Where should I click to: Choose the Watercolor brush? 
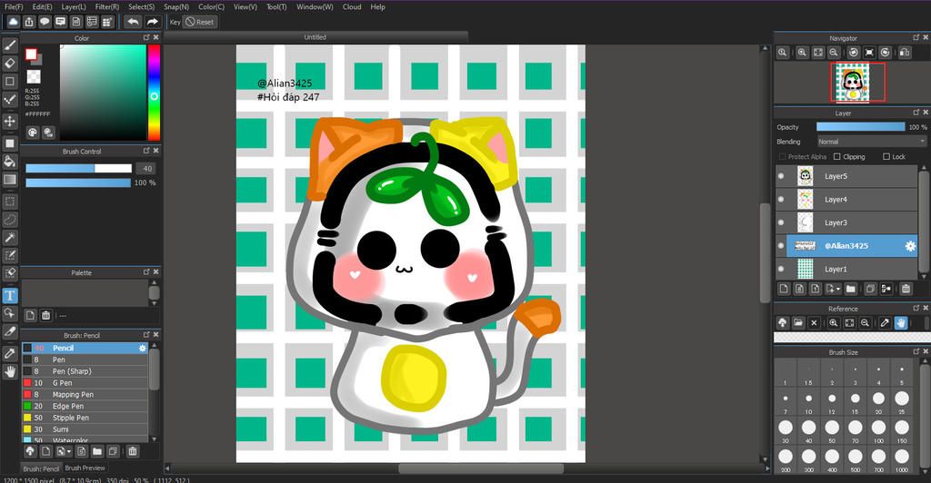tap(85, 440)
